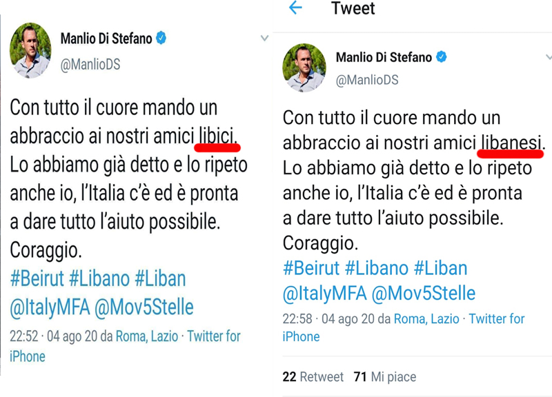Open the @Mov5Stelle mention in the 22:58 tweet
552x397 pixels.
point(423,294)
